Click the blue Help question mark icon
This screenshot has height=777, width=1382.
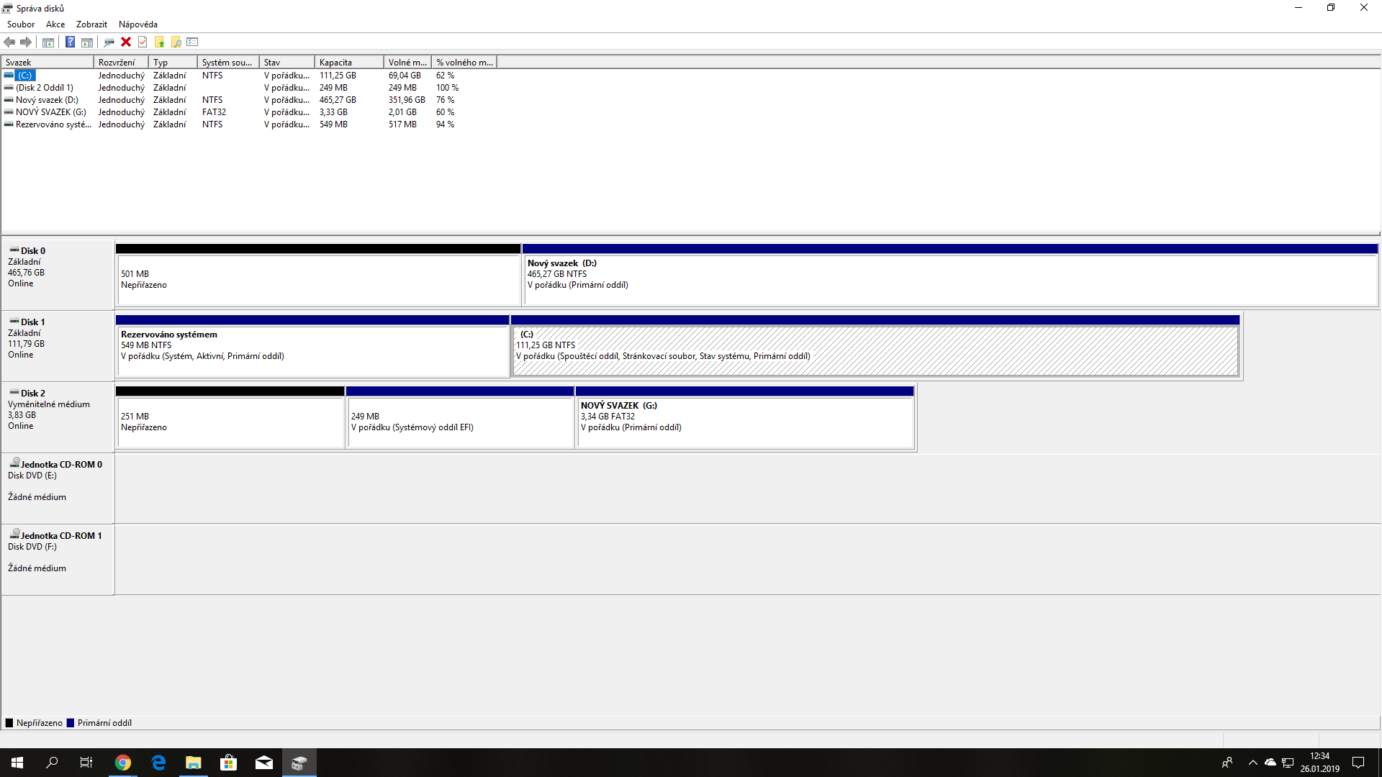point(70,42)
